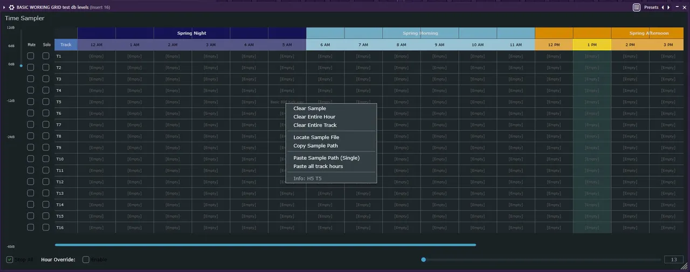Adjust the vertical dB volume slider handle

[x=20, y=66]
